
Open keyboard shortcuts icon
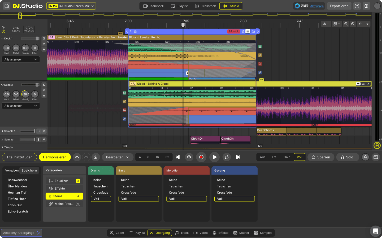[x=376, y=157]
